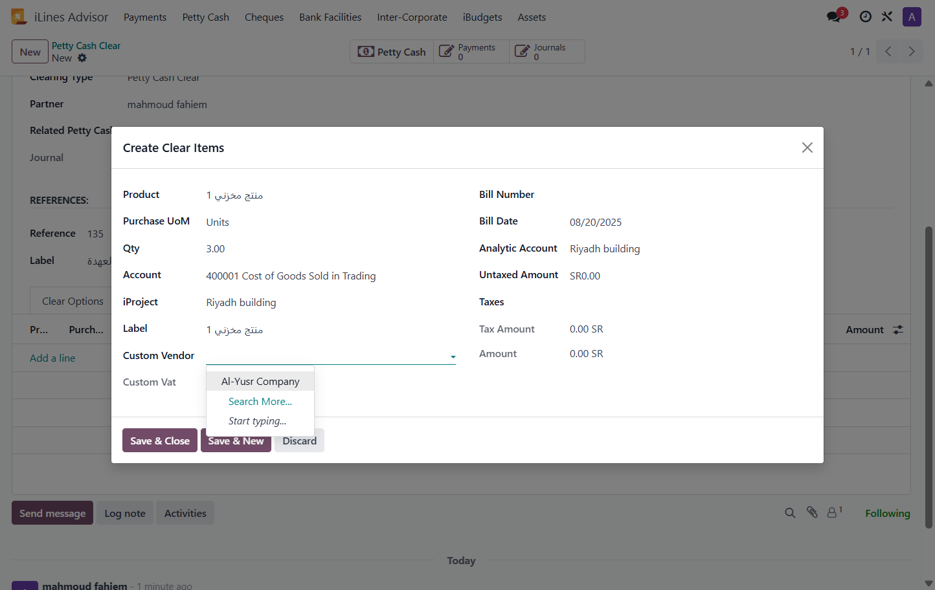Open the Custom Vendor dropdown arrow

[x=453, y=356]
